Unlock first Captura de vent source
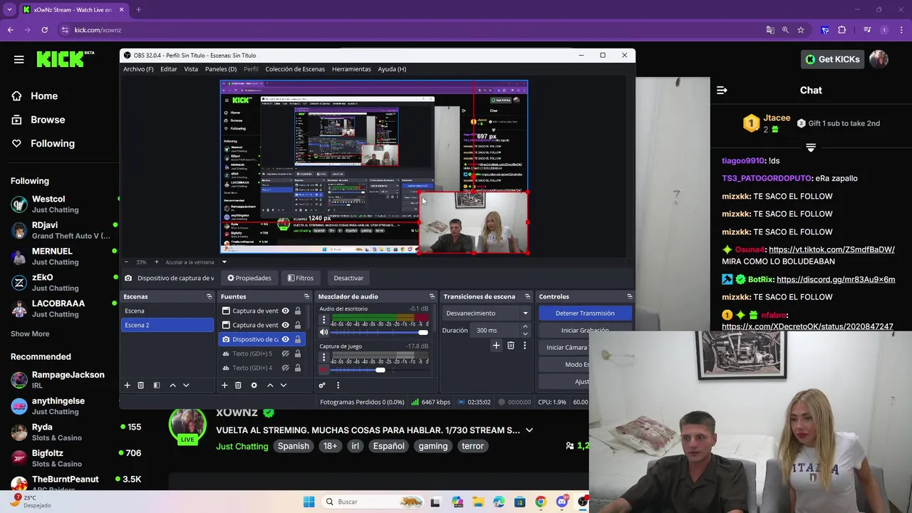Screen dimensions: 912x513 pyautogui.click(x=298, y=311)
